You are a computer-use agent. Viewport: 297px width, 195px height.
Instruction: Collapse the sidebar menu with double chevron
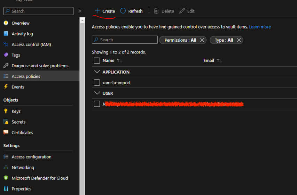click(x=80, y=11)
